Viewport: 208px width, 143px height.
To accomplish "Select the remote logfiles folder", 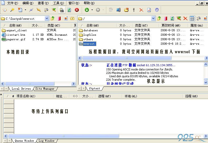I will point(88,35).
